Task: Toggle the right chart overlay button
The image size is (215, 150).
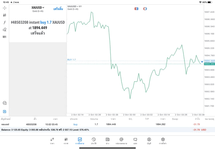Action: 145,8
